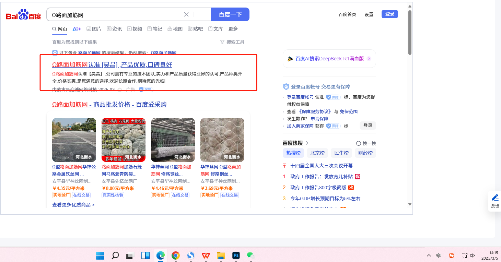The image size is (501, 262).
Task: Open the gabion stone cage product thumbnail priced ¥8.00
Action: [x=124, y=140]
